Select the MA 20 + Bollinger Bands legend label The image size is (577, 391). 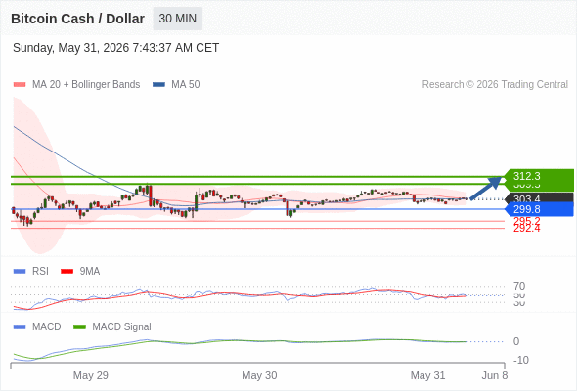coord(86,85)
